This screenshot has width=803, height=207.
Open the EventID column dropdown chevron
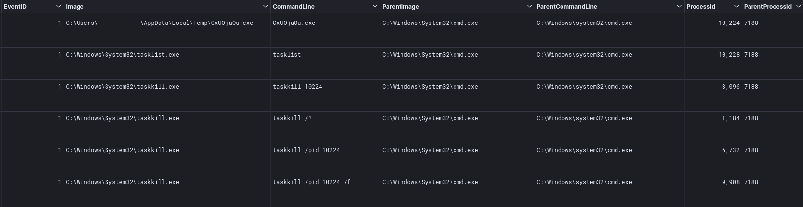point(59,7)
